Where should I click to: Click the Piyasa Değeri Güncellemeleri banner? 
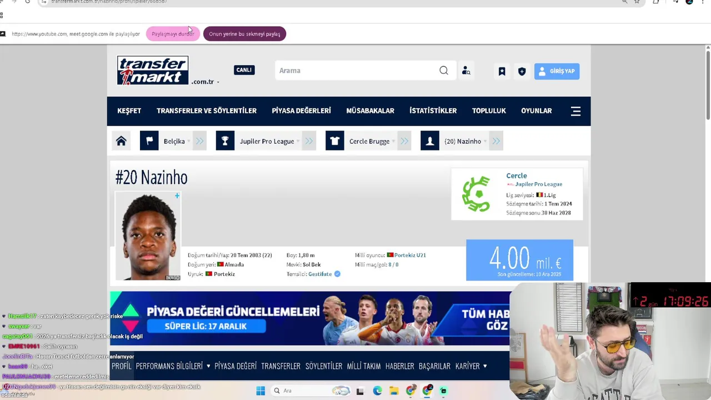click(x=309, y=318)
